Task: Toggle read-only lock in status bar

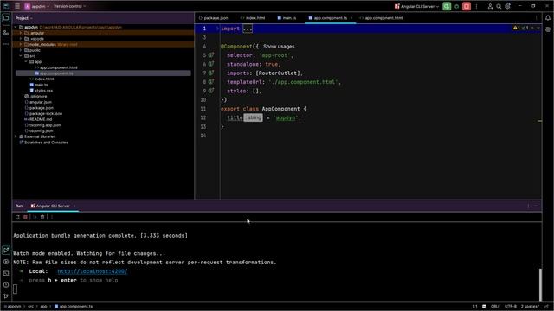Action: [x=546, y=307]
